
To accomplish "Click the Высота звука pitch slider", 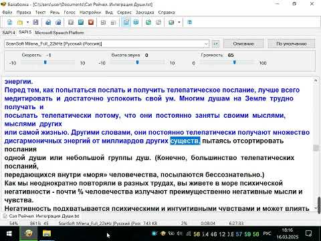I will tap(138, 63).
